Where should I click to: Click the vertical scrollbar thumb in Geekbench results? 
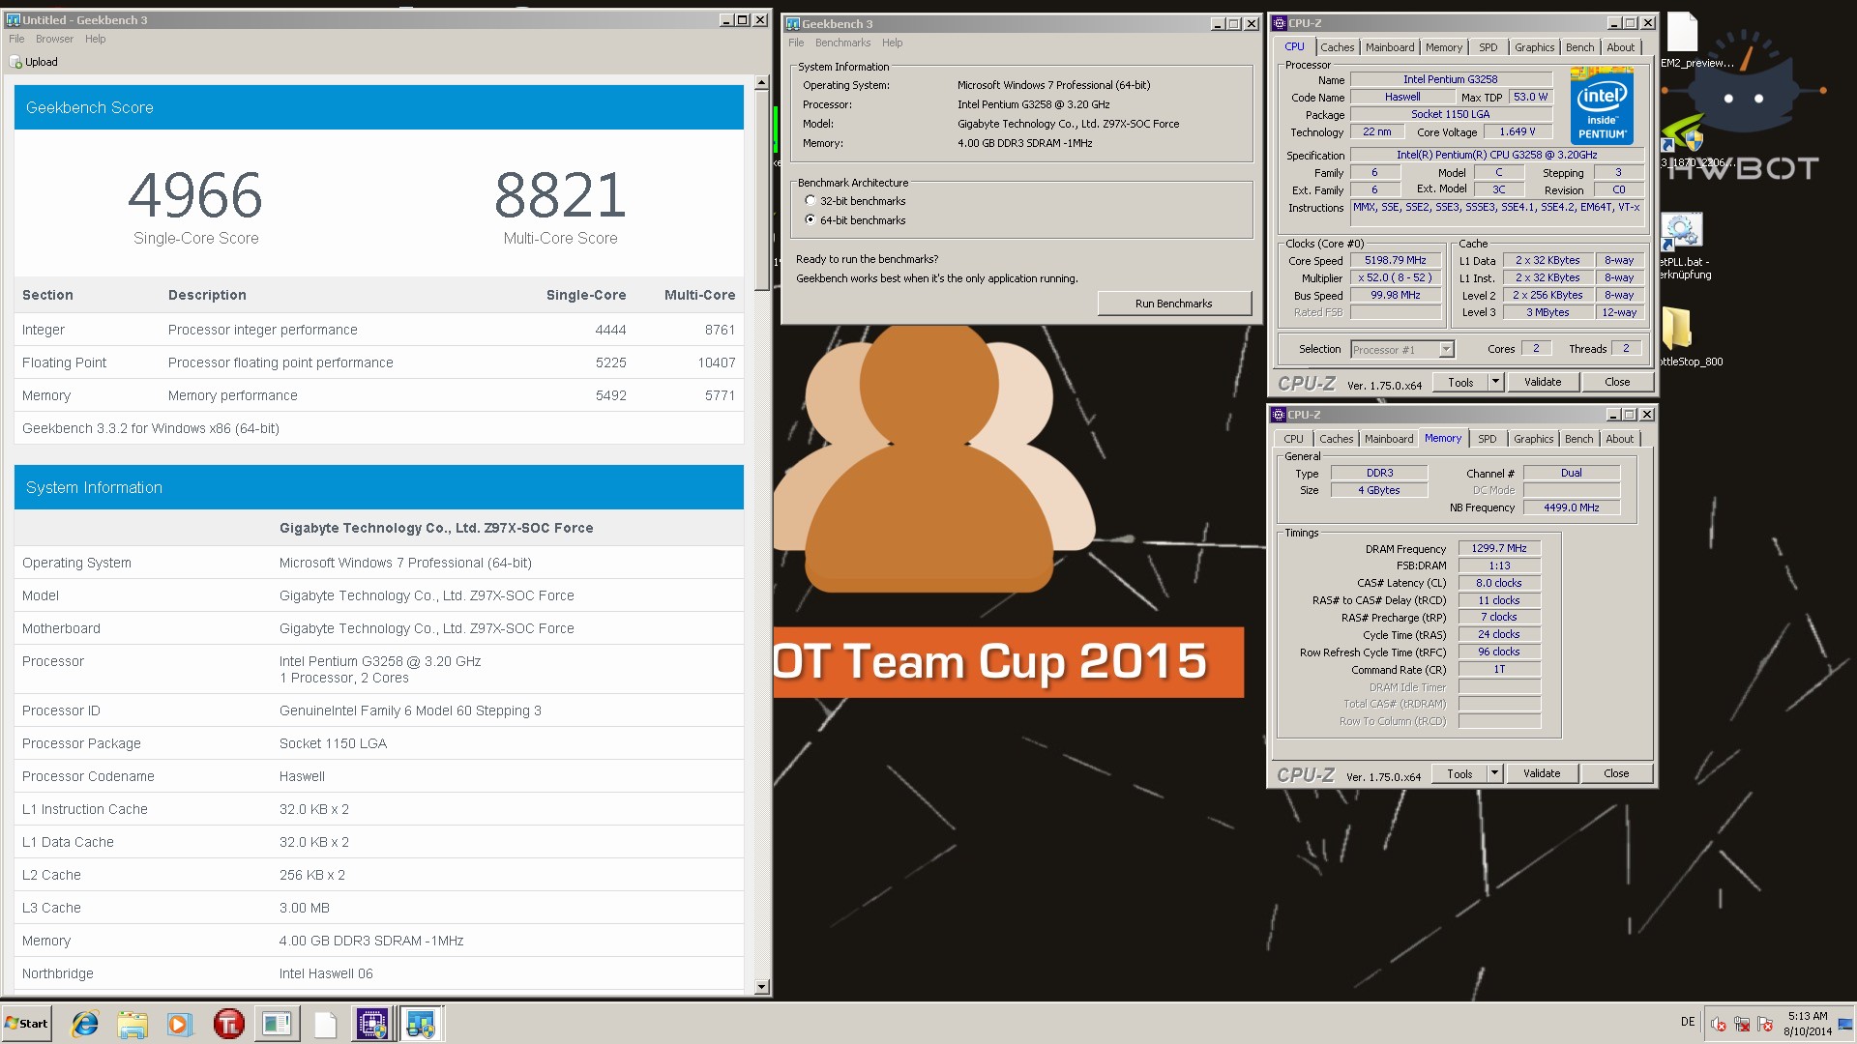761,190
